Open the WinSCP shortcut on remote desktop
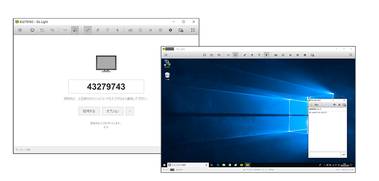 pos(167,64)
